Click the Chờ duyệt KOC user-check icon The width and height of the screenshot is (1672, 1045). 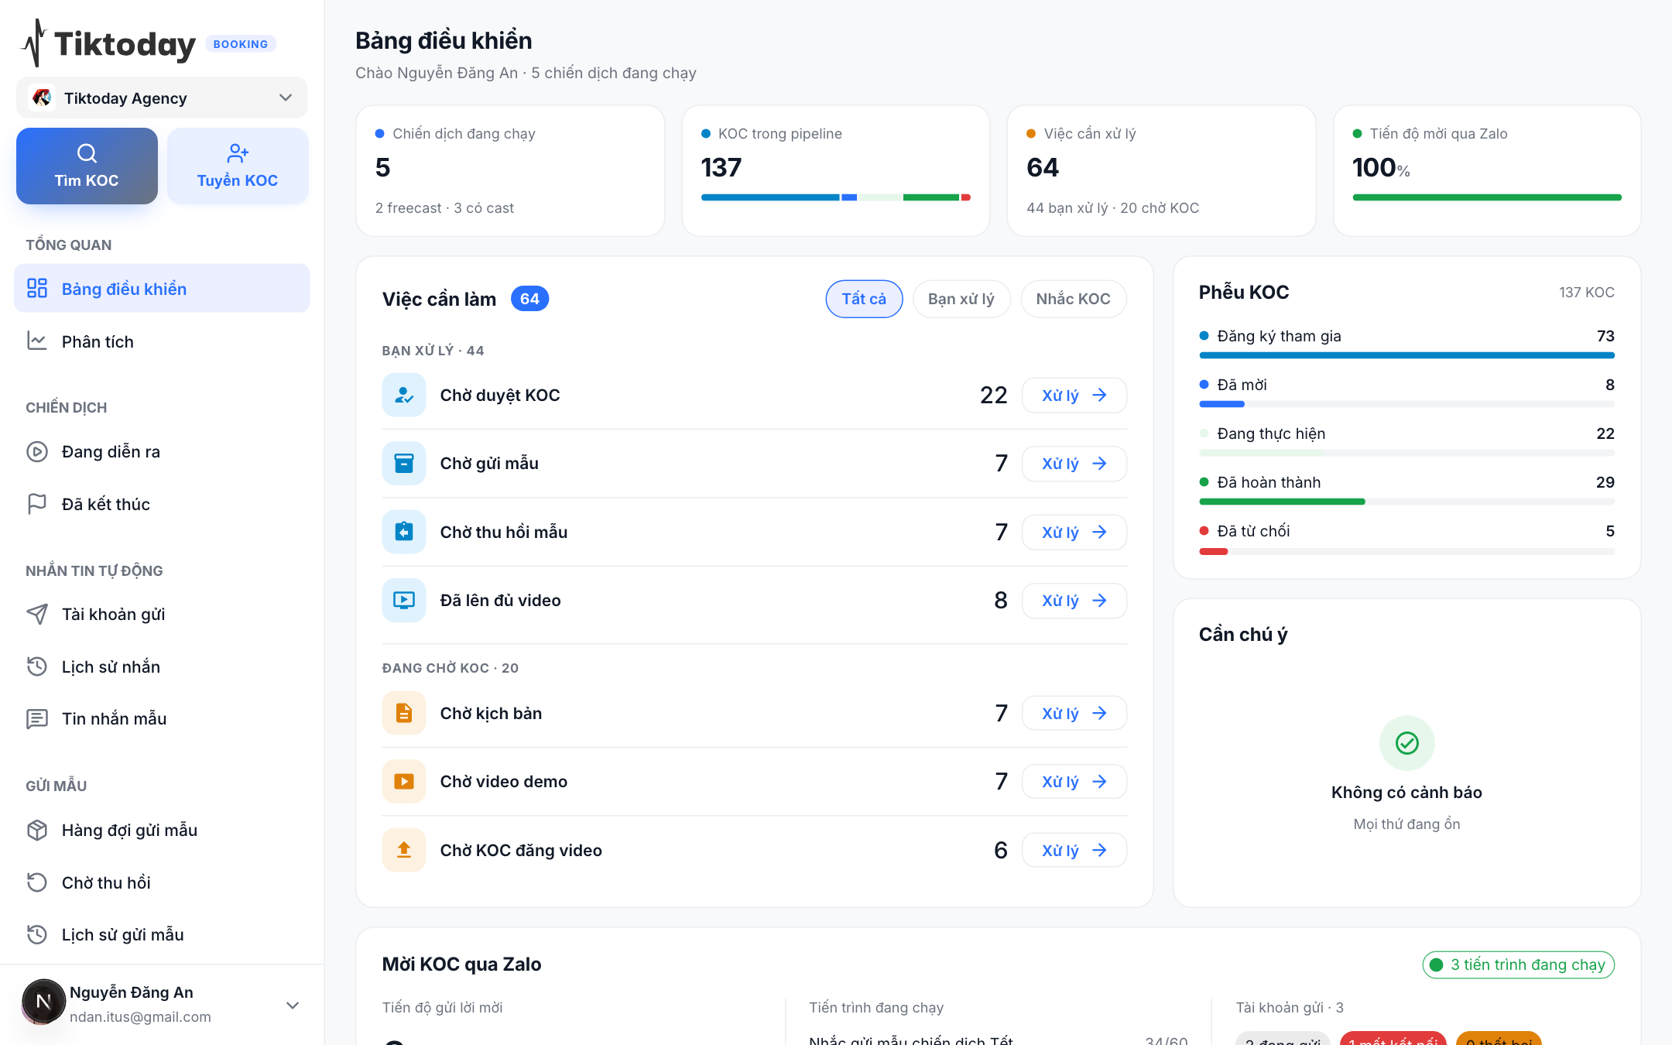(404, 395)
